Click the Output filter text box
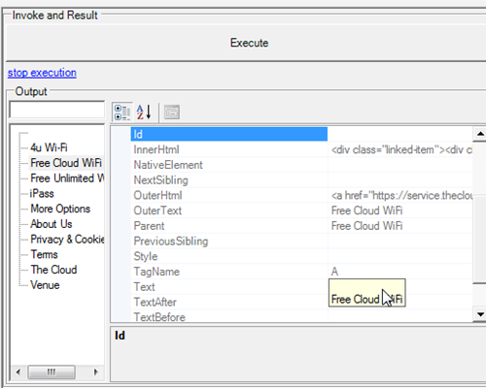Viewport: 486px width, 388px height. [57, 110]
